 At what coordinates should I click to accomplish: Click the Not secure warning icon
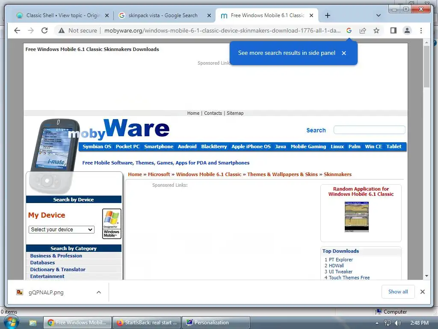62,30
